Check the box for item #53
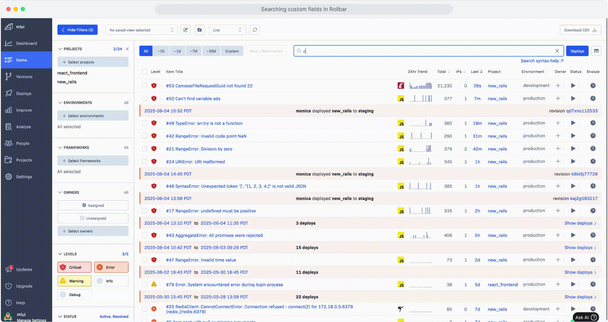This screenshot has width=608, height=322. (144, 86)
